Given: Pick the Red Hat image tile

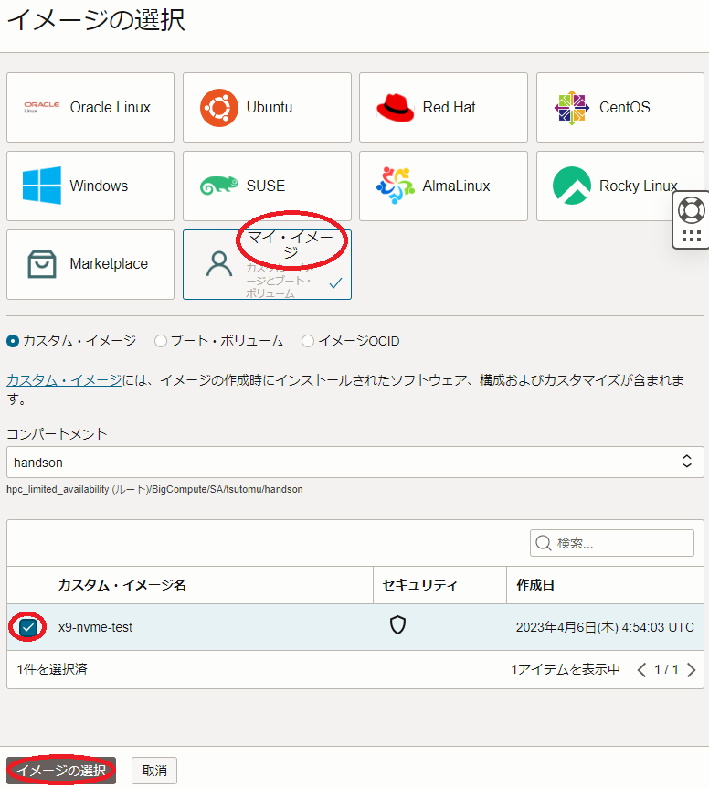Looking at the screenshot, I should (443, 108).
